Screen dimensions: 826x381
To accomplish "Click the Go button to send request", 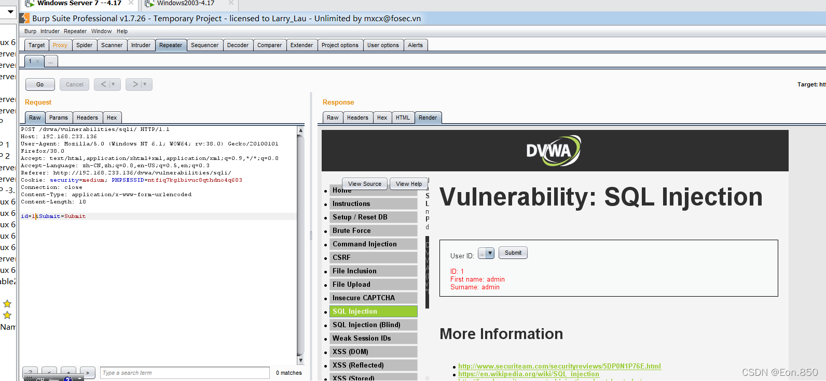I will click(40, 84).
